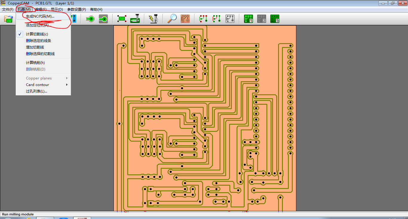Open a new circuit file from toolbar
Viewport: 408px width, 219px height.
pos(9,19)
